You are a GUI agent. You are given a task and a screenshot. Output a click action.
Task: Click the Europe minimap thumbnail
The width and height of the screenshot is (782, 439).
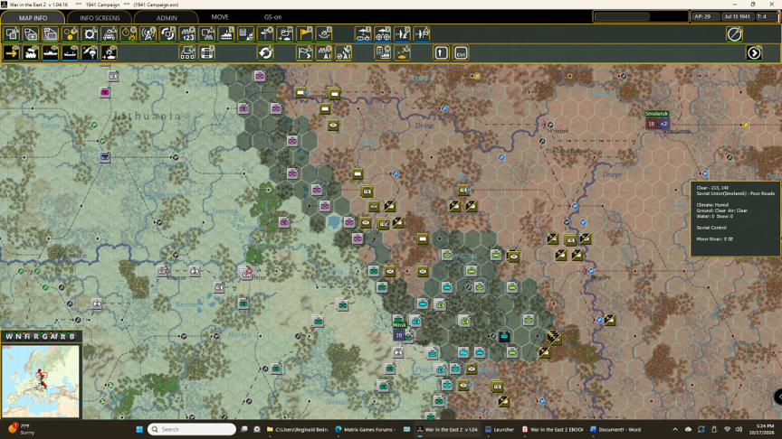click(x=41, y=381)
